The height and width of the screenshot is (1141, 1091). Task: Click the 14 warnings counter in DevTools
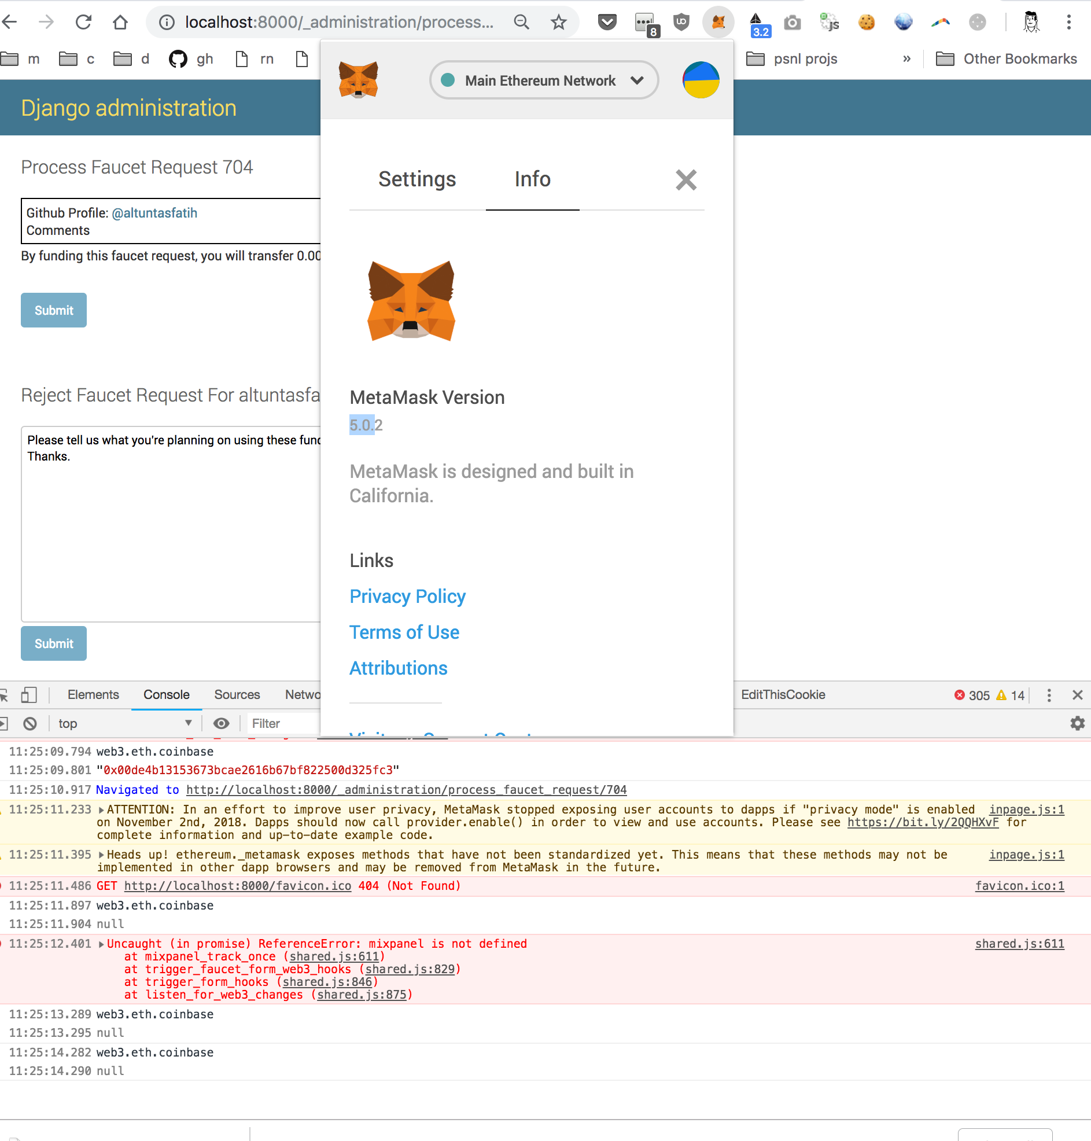click(x=1010, y=695)
